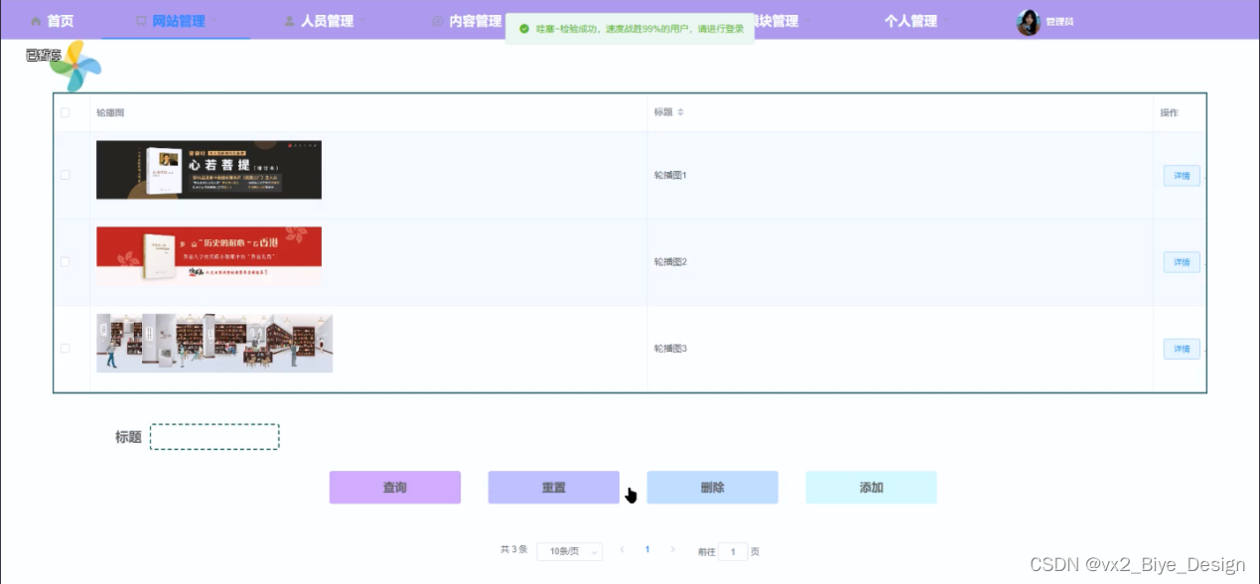
Task: Select page 1 in the pagination
Action: [647, 549]
